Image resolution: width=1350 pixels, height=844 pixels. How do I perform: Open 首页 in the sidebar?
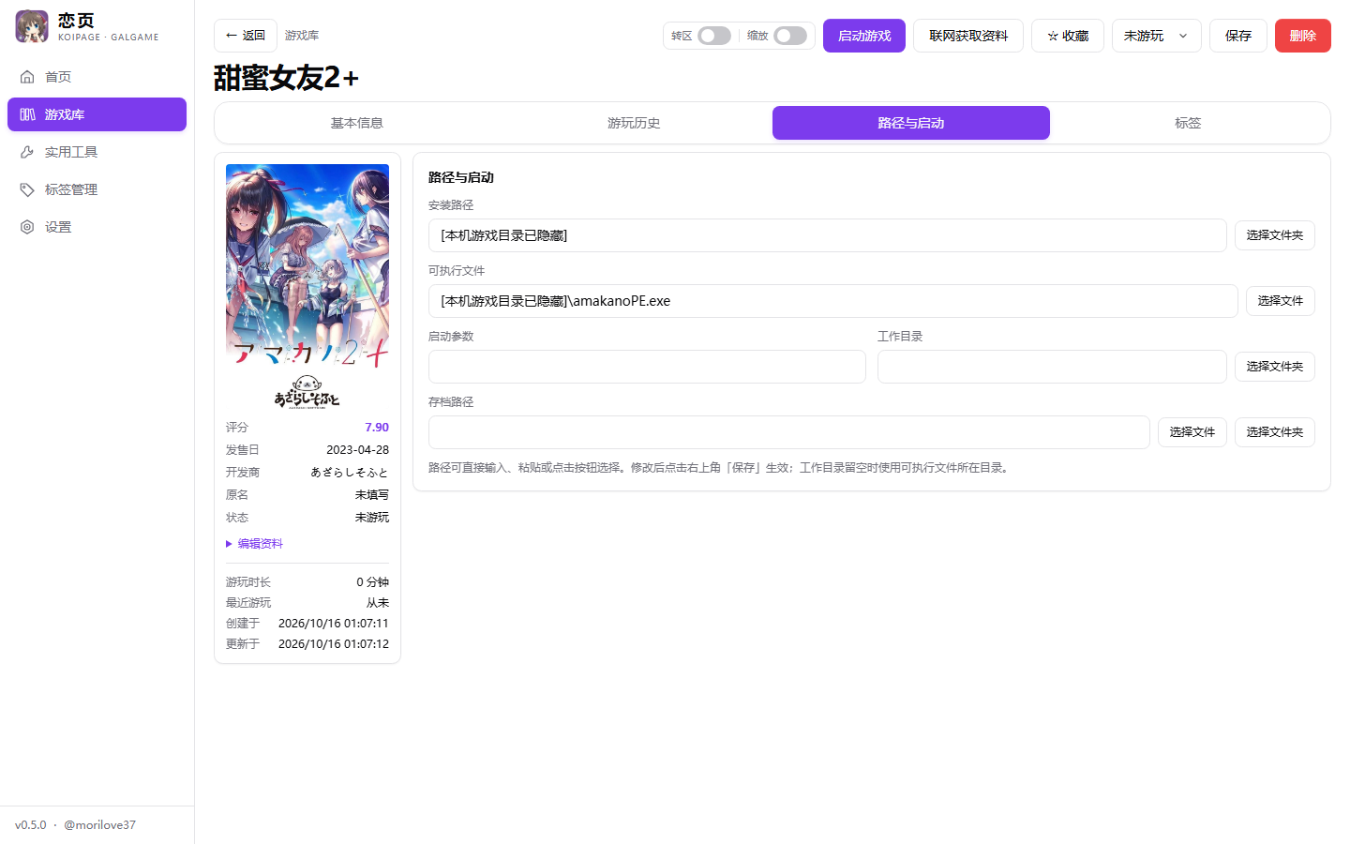pos(97,77)
